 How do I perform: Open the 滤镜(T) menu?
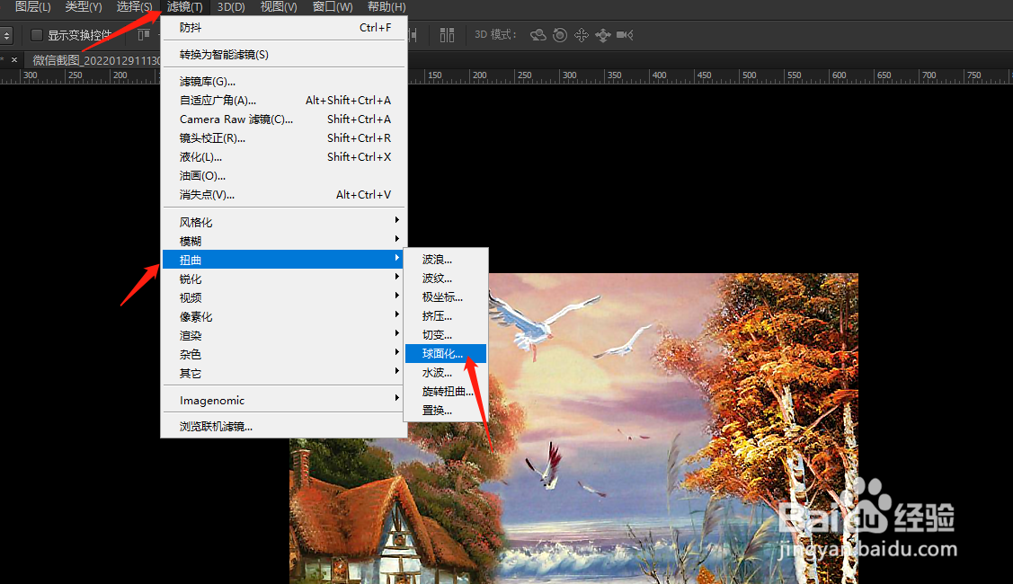tap(185, 7)
